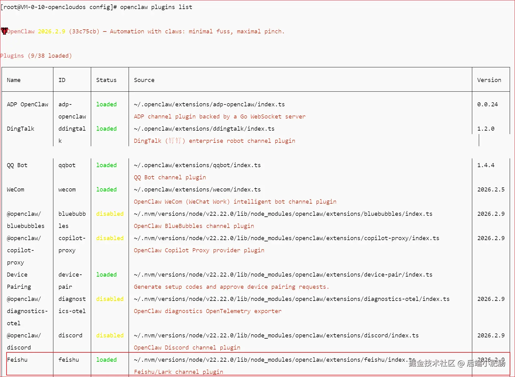
Task: Click the diagnostics-otel row version '2026.2.9'
Action: point(491,299)
